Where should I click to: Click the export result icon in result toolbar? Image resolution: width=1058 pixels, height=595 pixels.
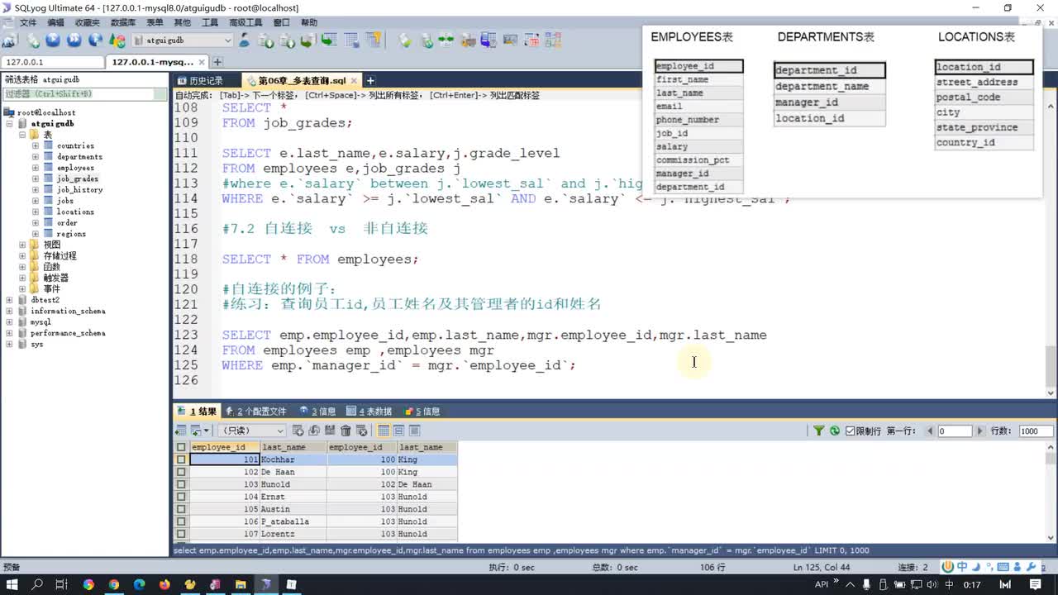[x=181, y=431]
